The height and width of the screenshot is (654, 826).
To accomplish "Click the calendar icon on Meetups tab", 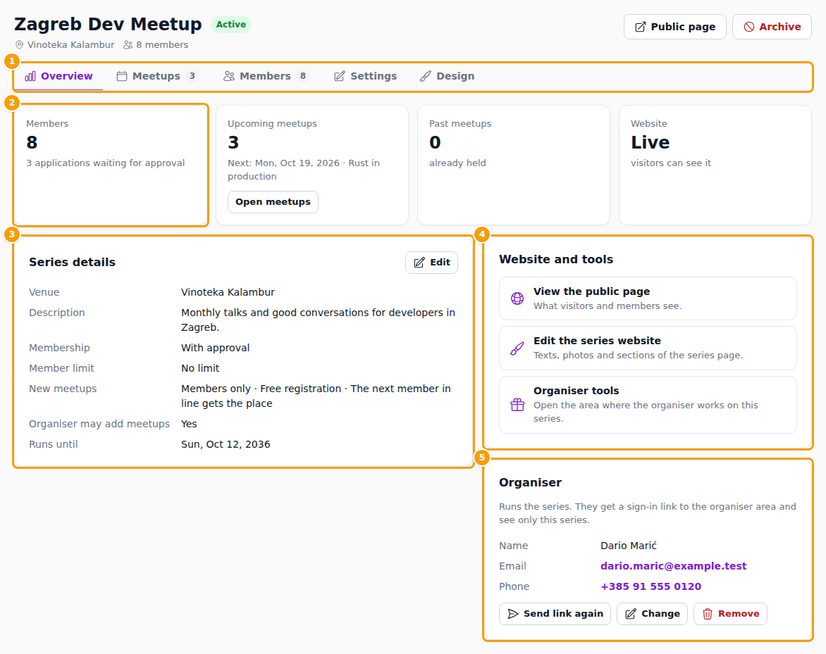I will (122, 76).
